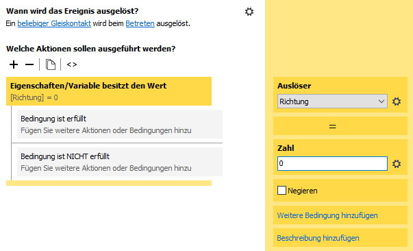Show code view with angle brackets icon
The image size is (413, 251).
(72, 64)
